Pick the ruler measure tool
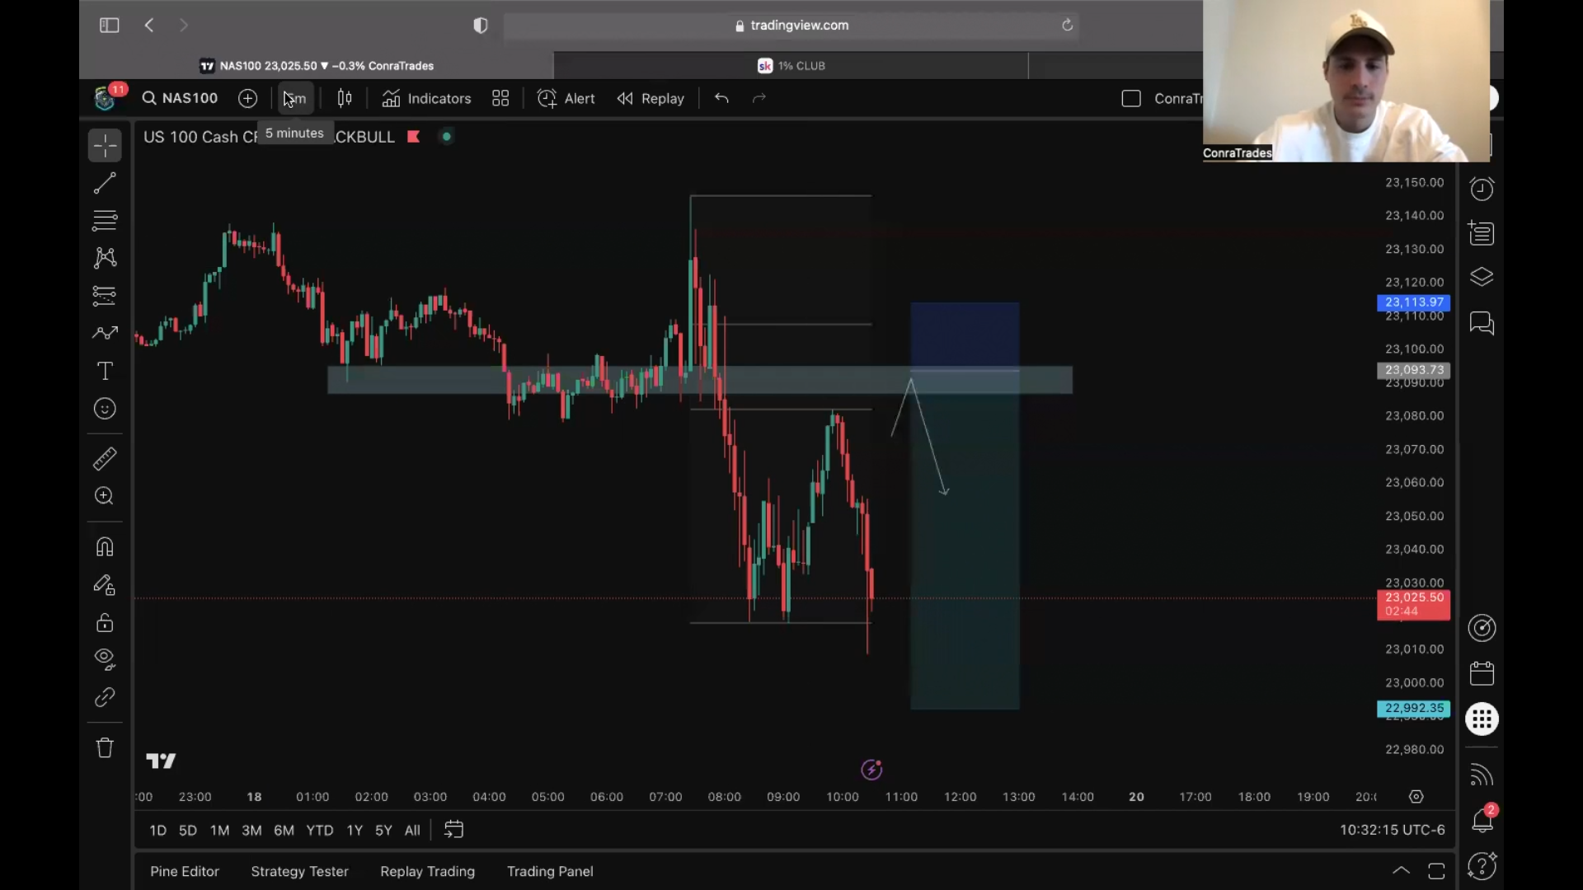The height and width of the screenshot is (890, 1583). 105,458
